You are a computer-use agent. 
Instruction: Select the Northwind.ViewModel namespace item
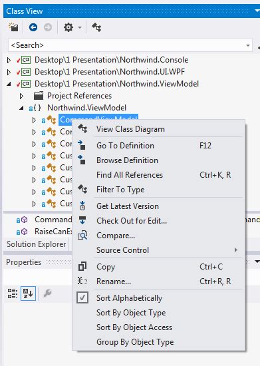pyautogui.click(x=86, y=108)
